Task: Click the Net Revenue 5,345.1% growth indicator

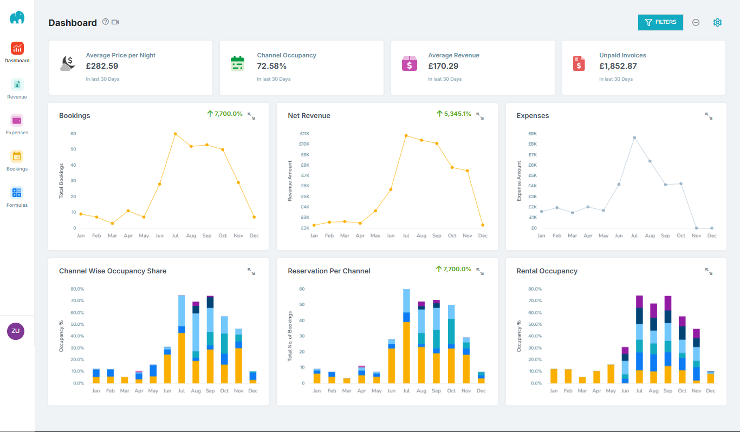Action: coord(454,114)
